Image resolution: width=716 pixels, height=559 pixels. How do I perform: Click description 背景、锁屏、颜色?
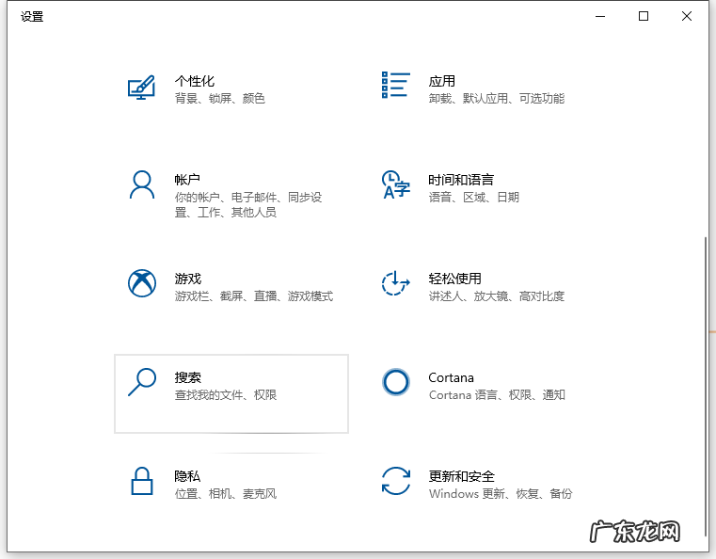tap(220, 98)
